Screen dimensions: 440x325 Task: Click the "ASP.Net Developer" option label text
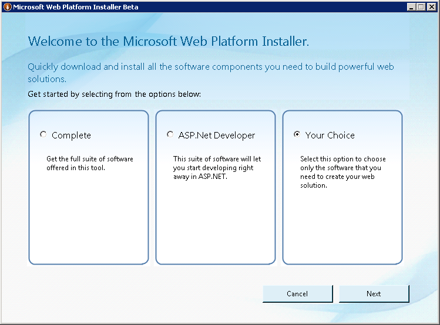[217, 136]
